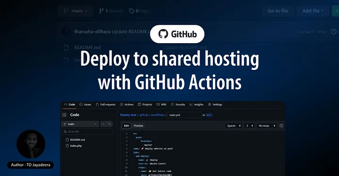
Task: Click the GitHub logo badge
Action: [x=177, y=34]
